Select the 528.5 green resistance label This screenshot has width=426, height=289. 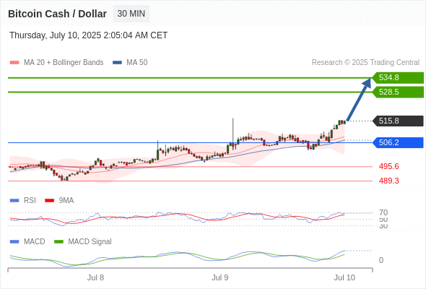click(x=398, y=92)
